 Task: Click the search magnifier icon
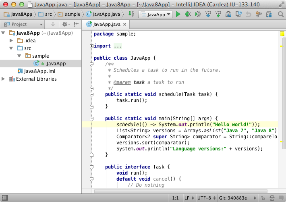tap(280, 15)
